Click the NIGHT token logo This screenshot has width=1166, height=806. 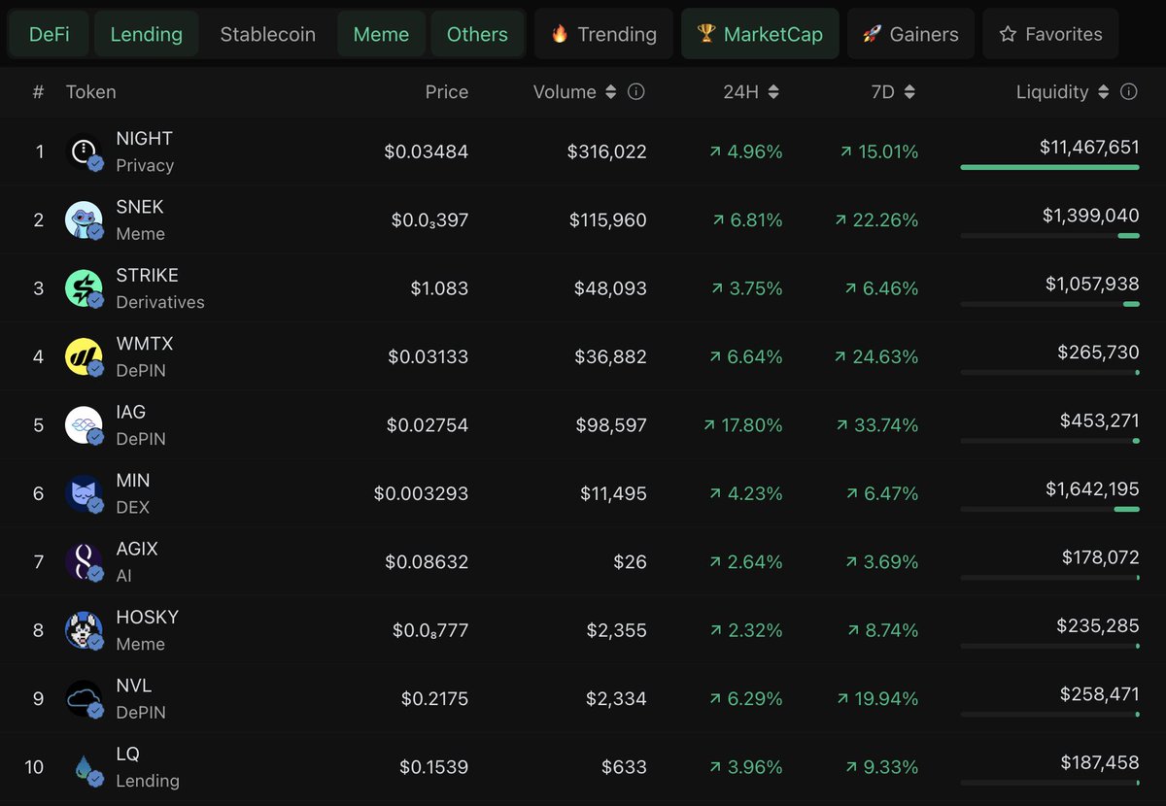84,151
